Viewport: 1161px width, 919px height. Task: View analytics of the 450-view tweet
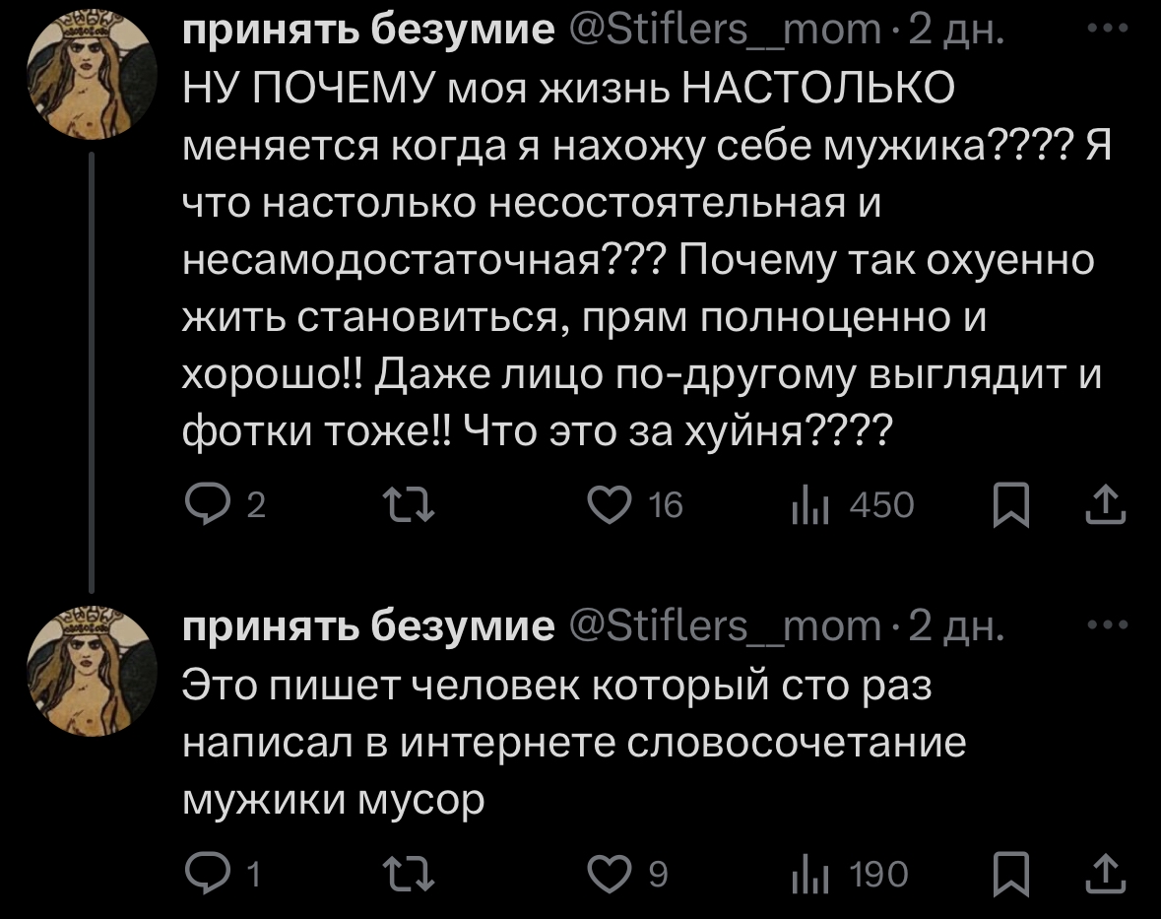(x=809, y=505)
